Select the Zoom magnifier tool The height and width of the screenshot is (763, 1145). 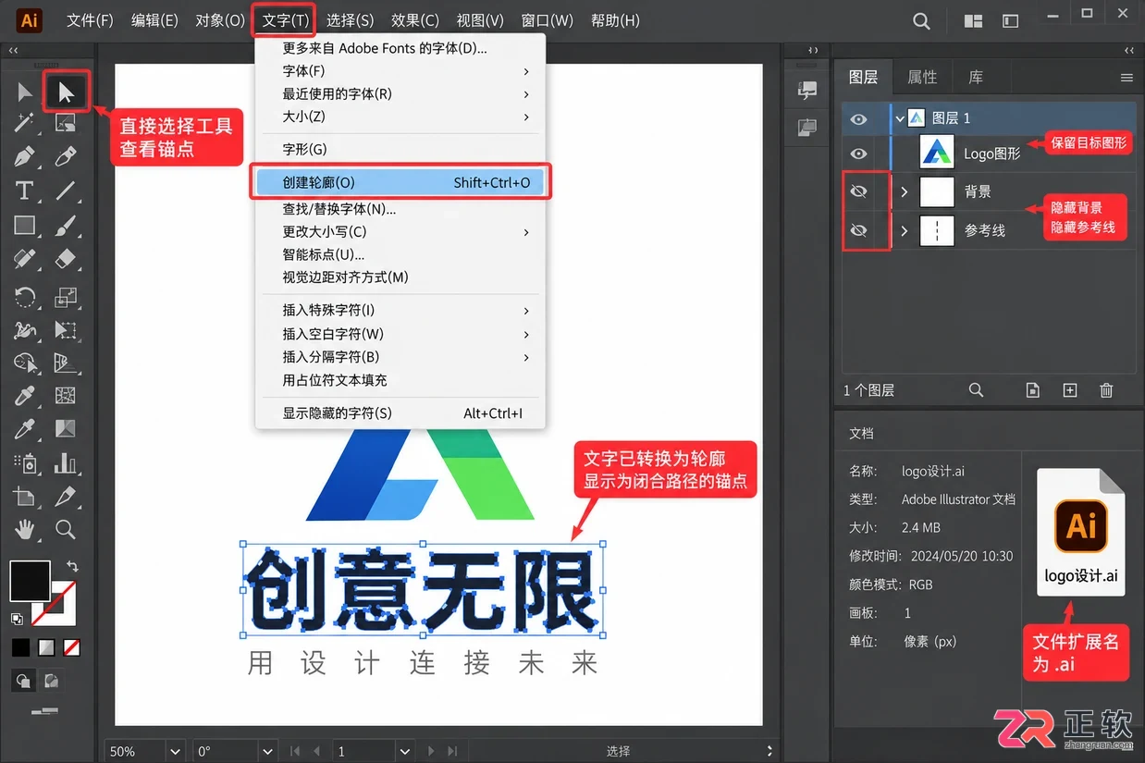point(66,530)
